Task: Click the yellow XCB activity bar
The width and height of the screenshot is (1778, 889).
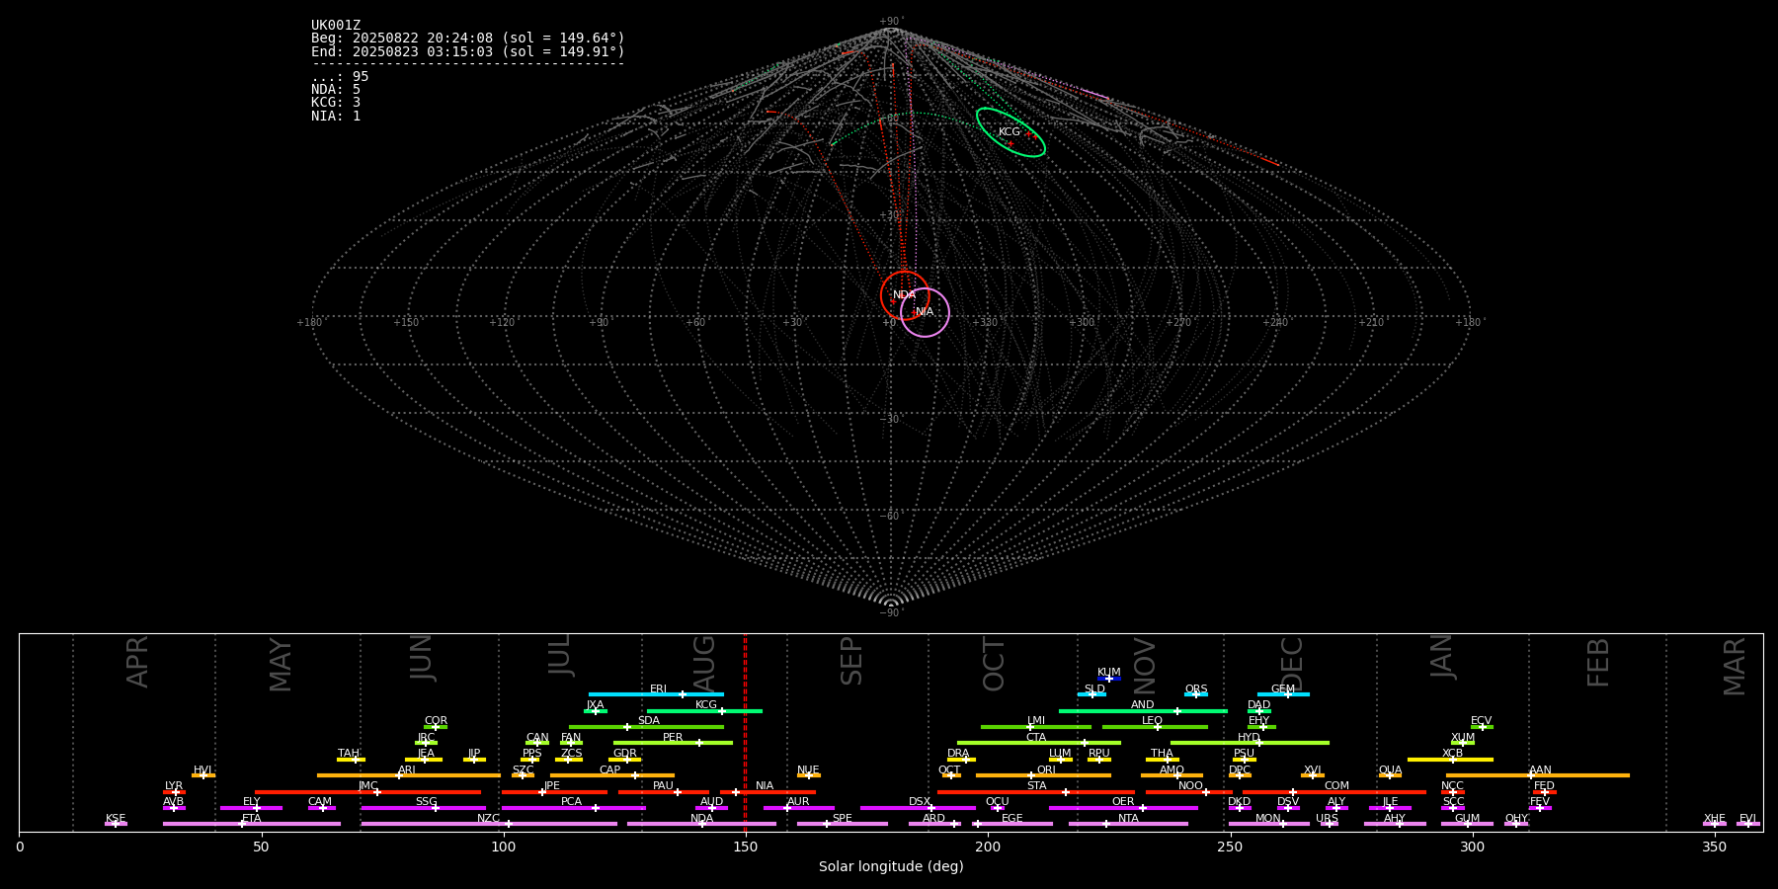Action: (1450, 760)
